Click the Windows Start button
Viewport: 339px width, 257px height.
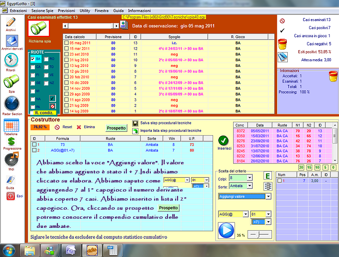pos(9,251)
